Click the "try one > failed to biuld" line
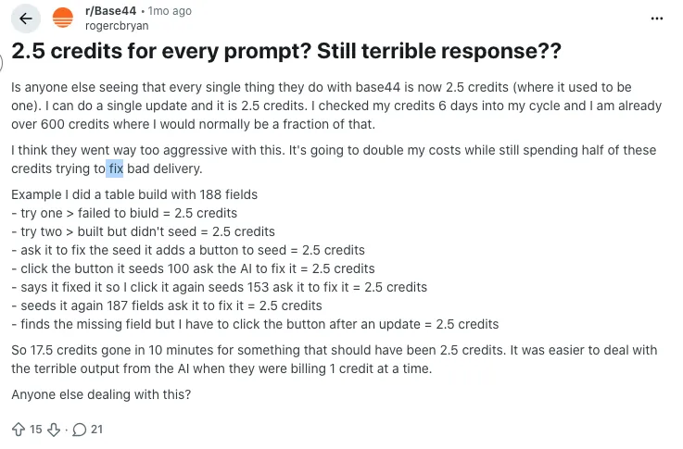Screen dimensions: 683x449 [x=124, y=213]
